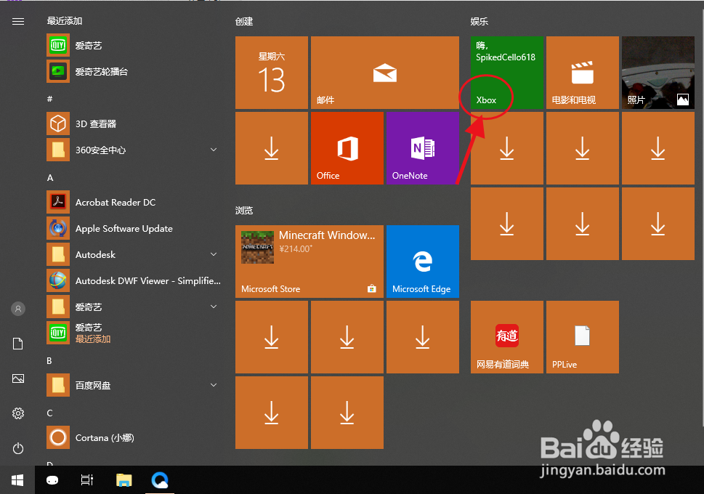704x494 pixels.
Task: Click the Power button in the sidebar
Action: coord(17,449)
